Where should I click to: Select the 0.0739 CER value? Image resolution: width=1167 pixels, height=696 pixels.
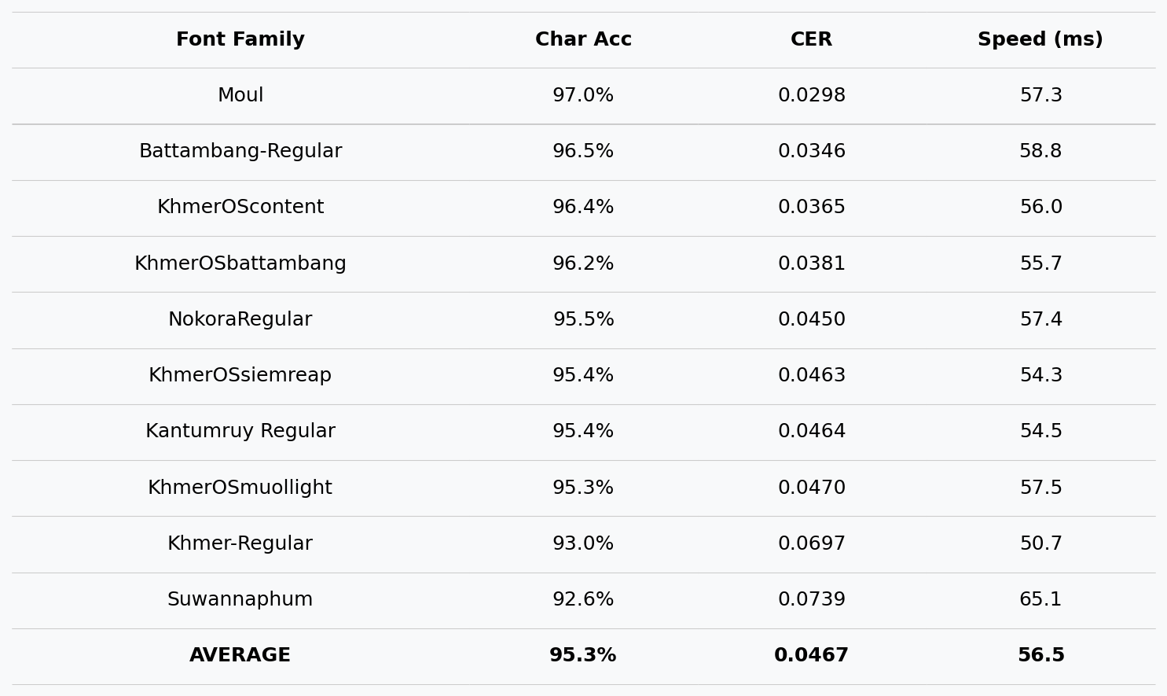pyautogui.click(x=811, y=600)
